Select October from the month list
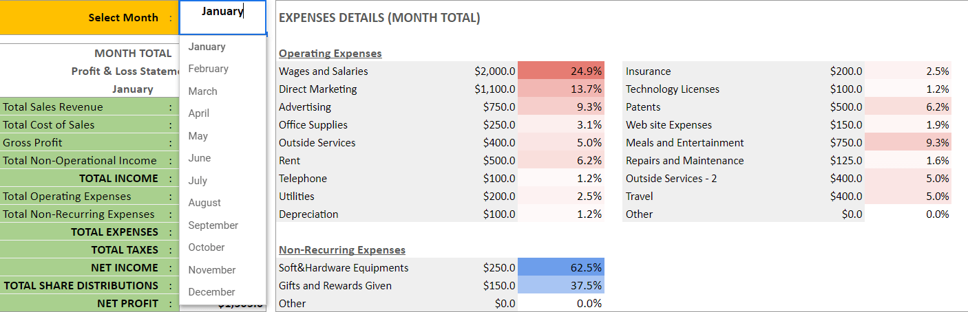Viewport: 968px width, 312px height. click(207, 247)
